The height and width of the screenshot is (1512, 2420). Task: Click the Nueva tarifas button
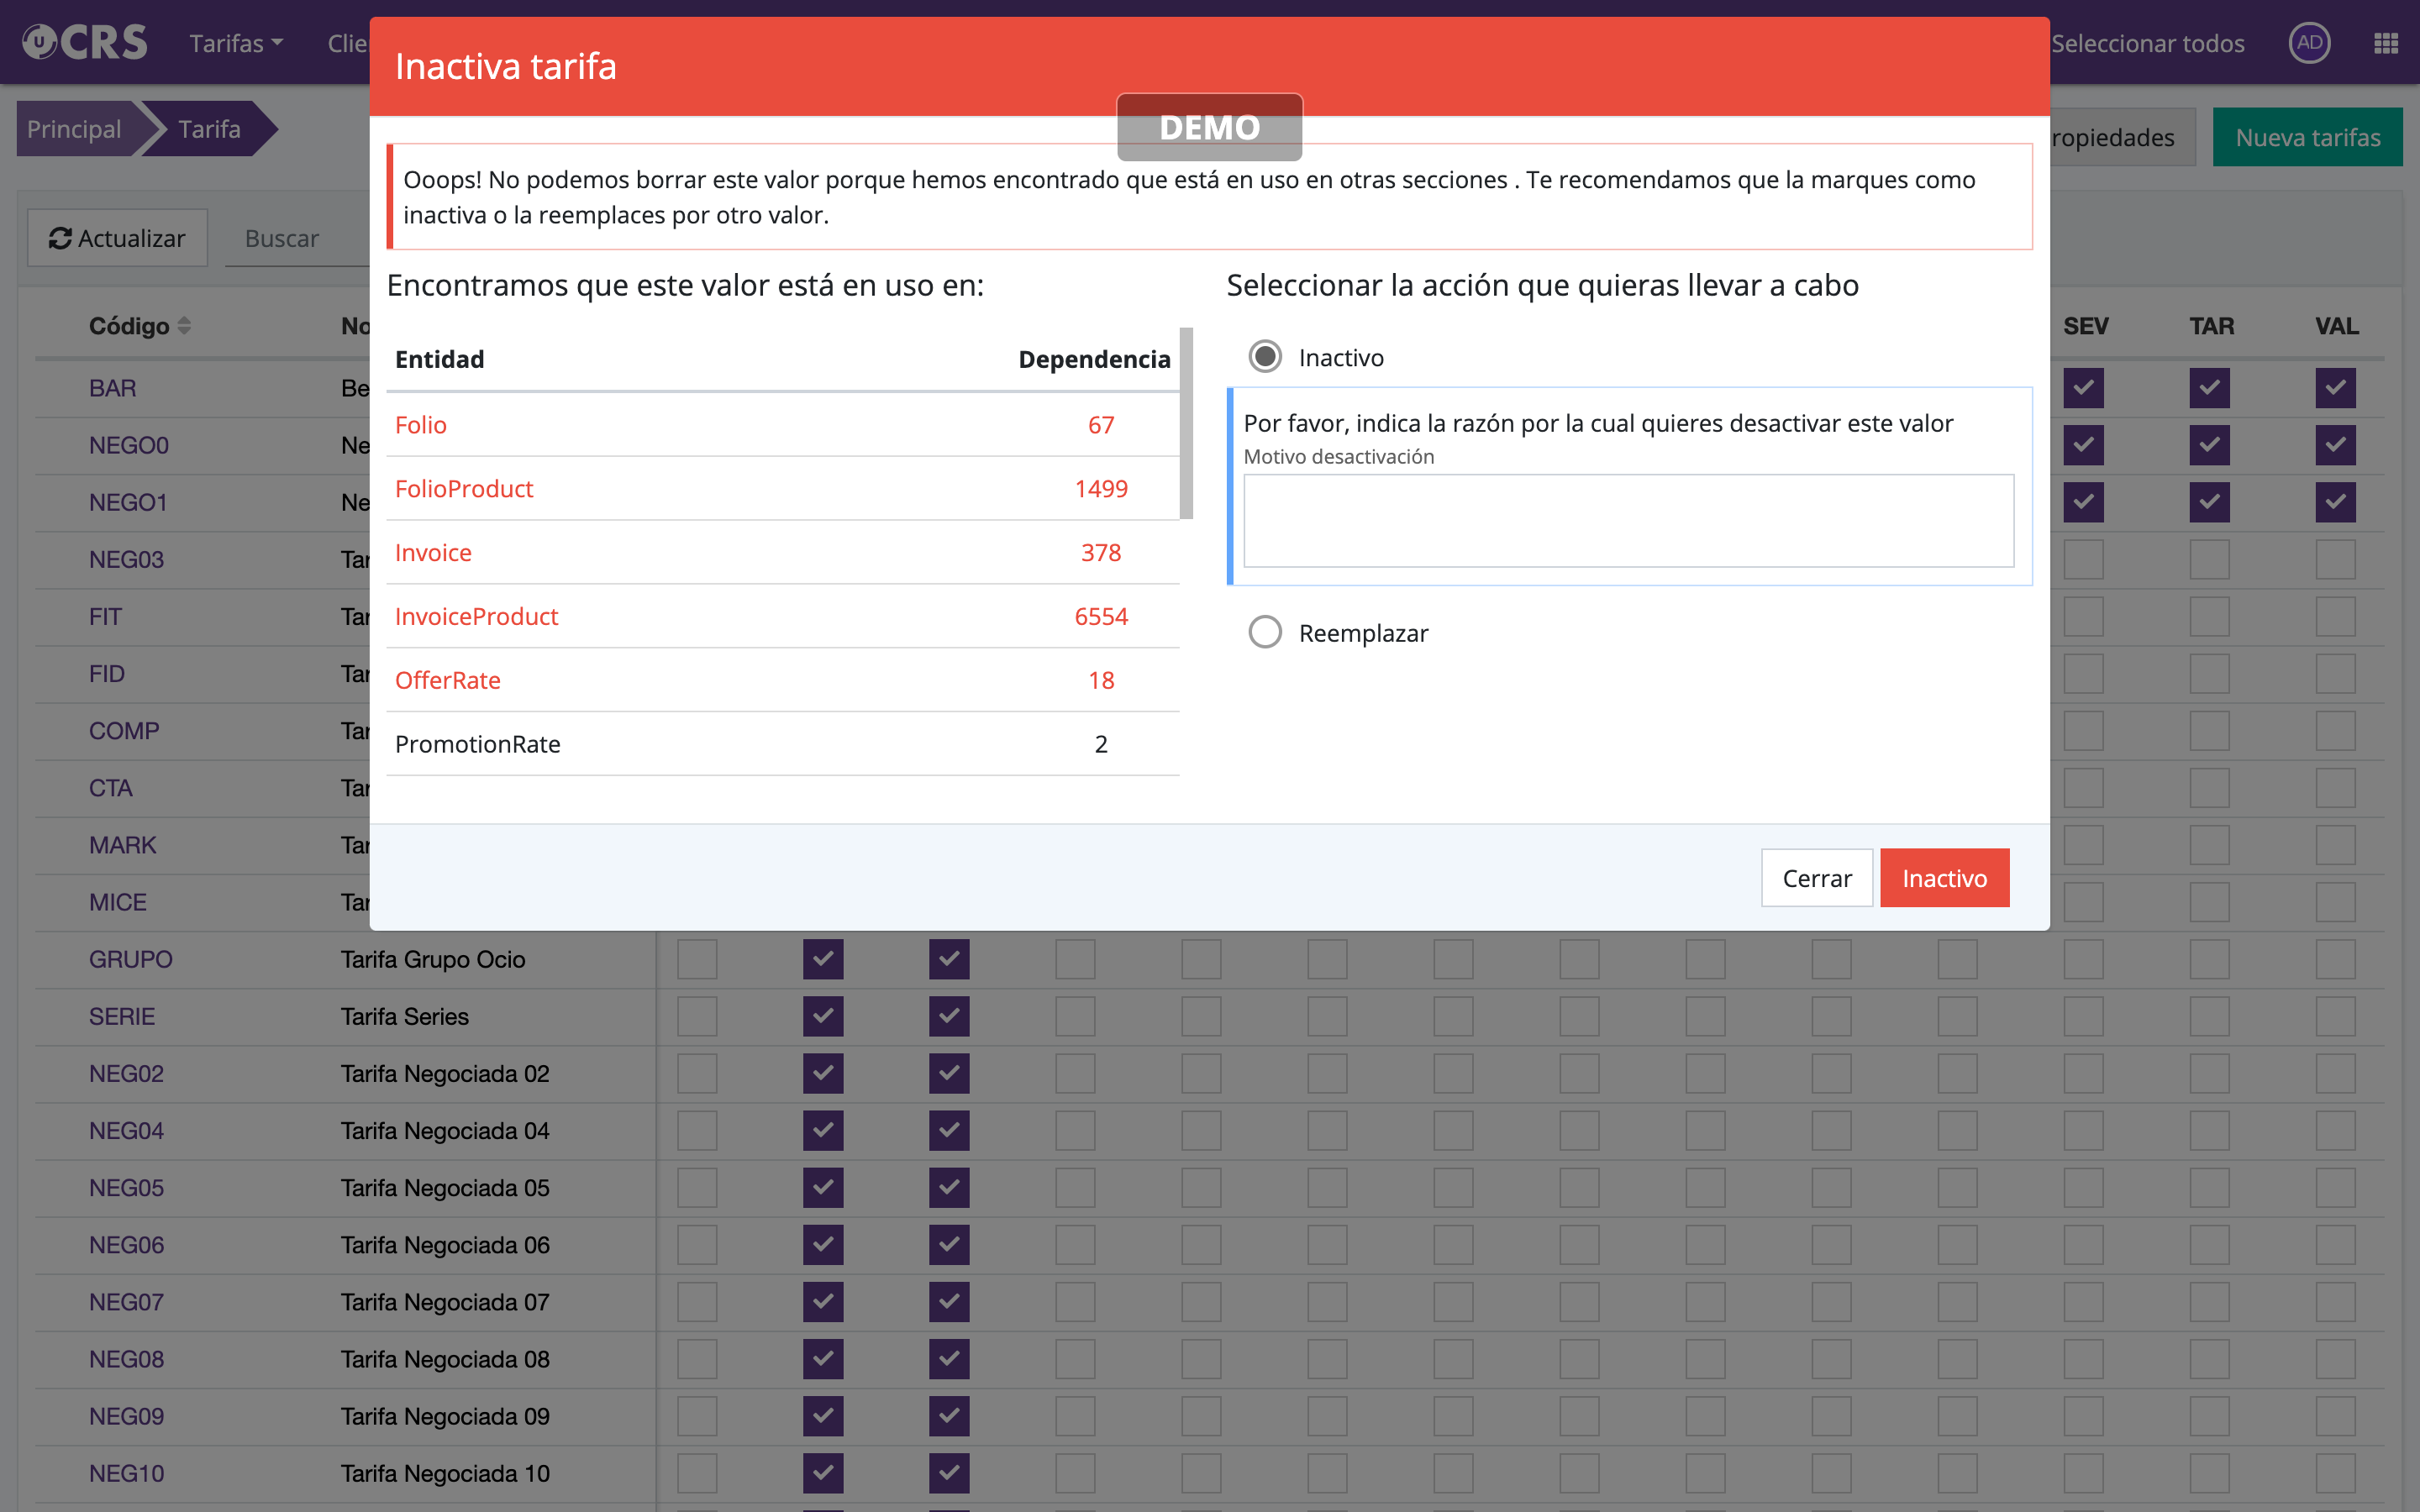point(2307,137)
